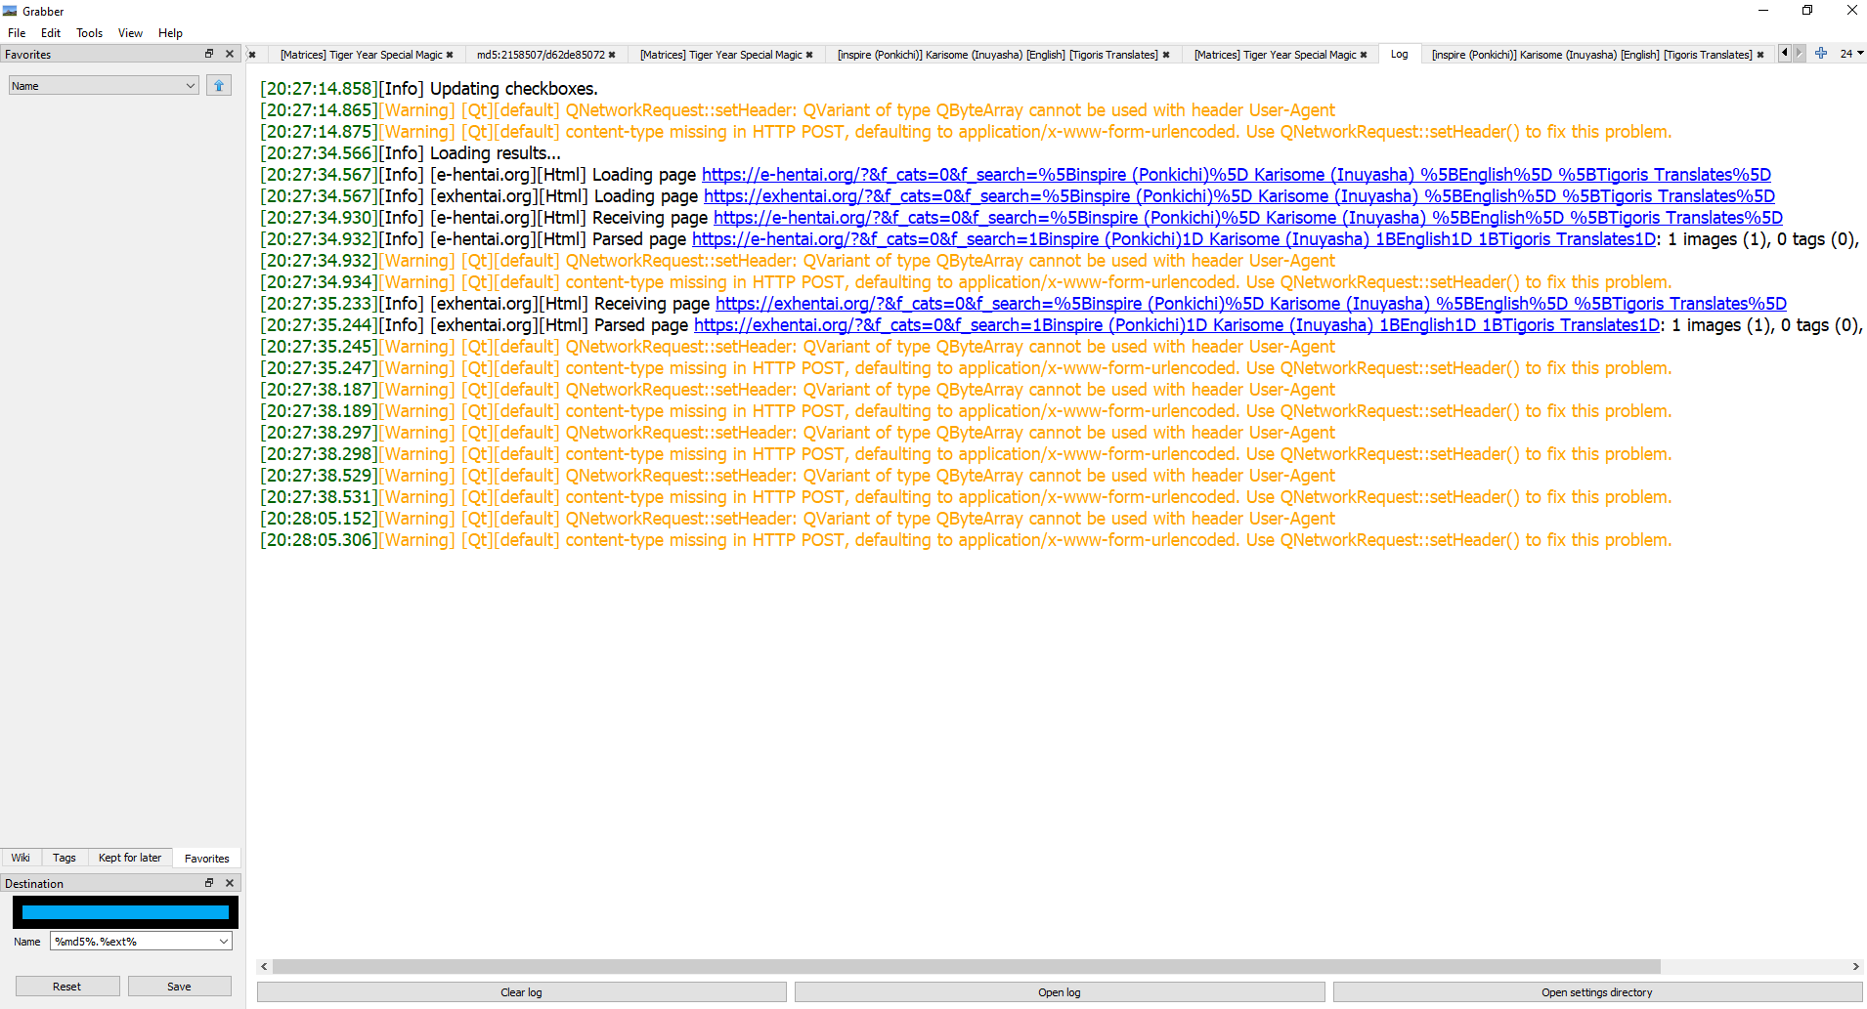The height and width of the screenshot is (1009, 1867).
Task: Undock the Favorites panel using its float icon
Action: point(208,54)
